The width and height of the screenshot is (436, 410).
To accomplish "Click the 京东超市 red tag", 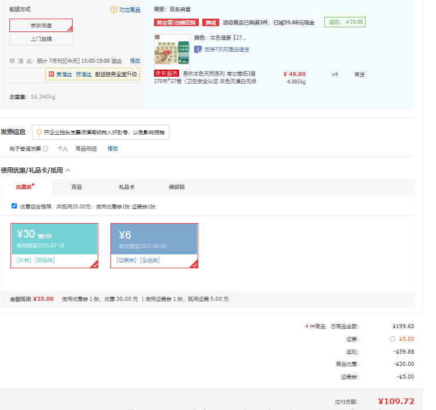I will 166,73.
